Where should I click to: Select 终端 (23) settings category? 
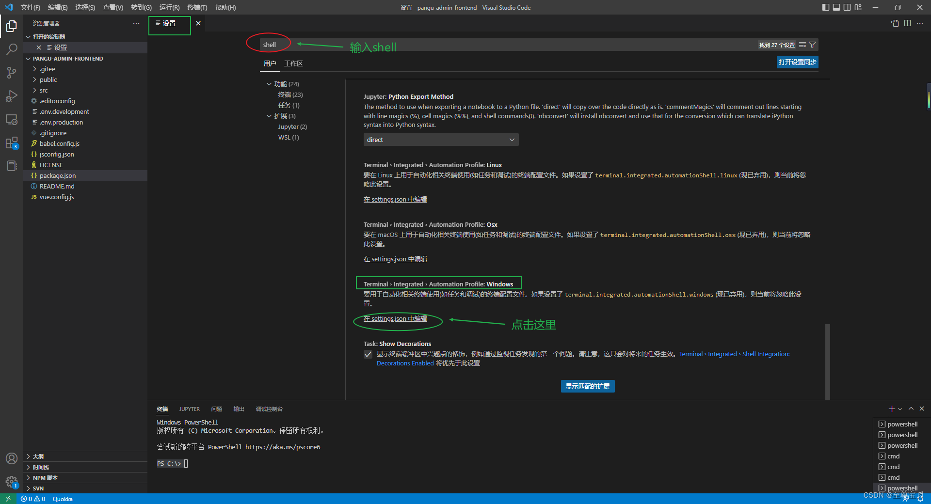(x=290, y=94)
